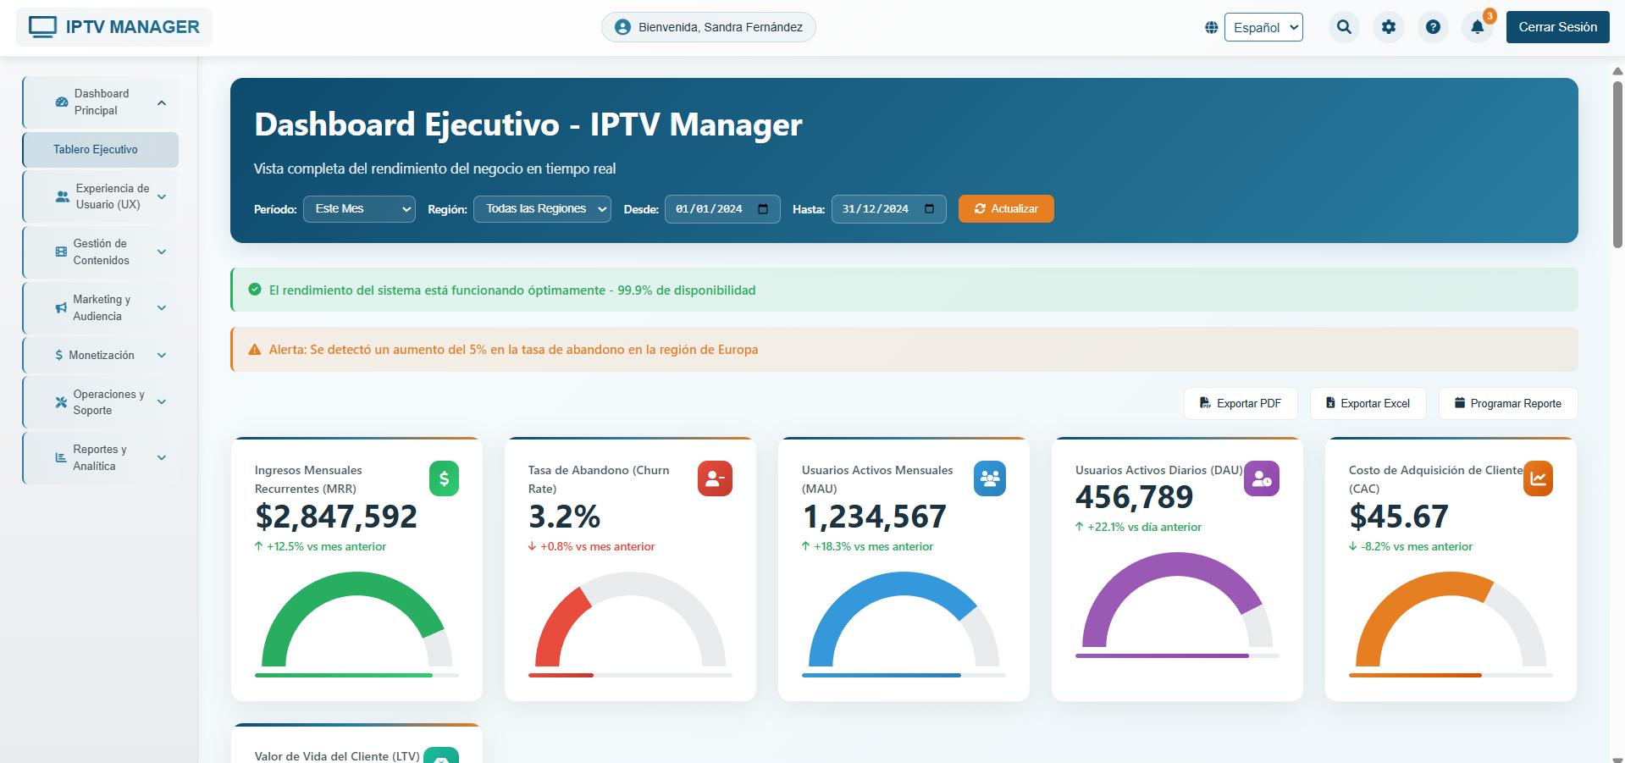
Task: Click the Actualizar button
Action: point(1006,208)
